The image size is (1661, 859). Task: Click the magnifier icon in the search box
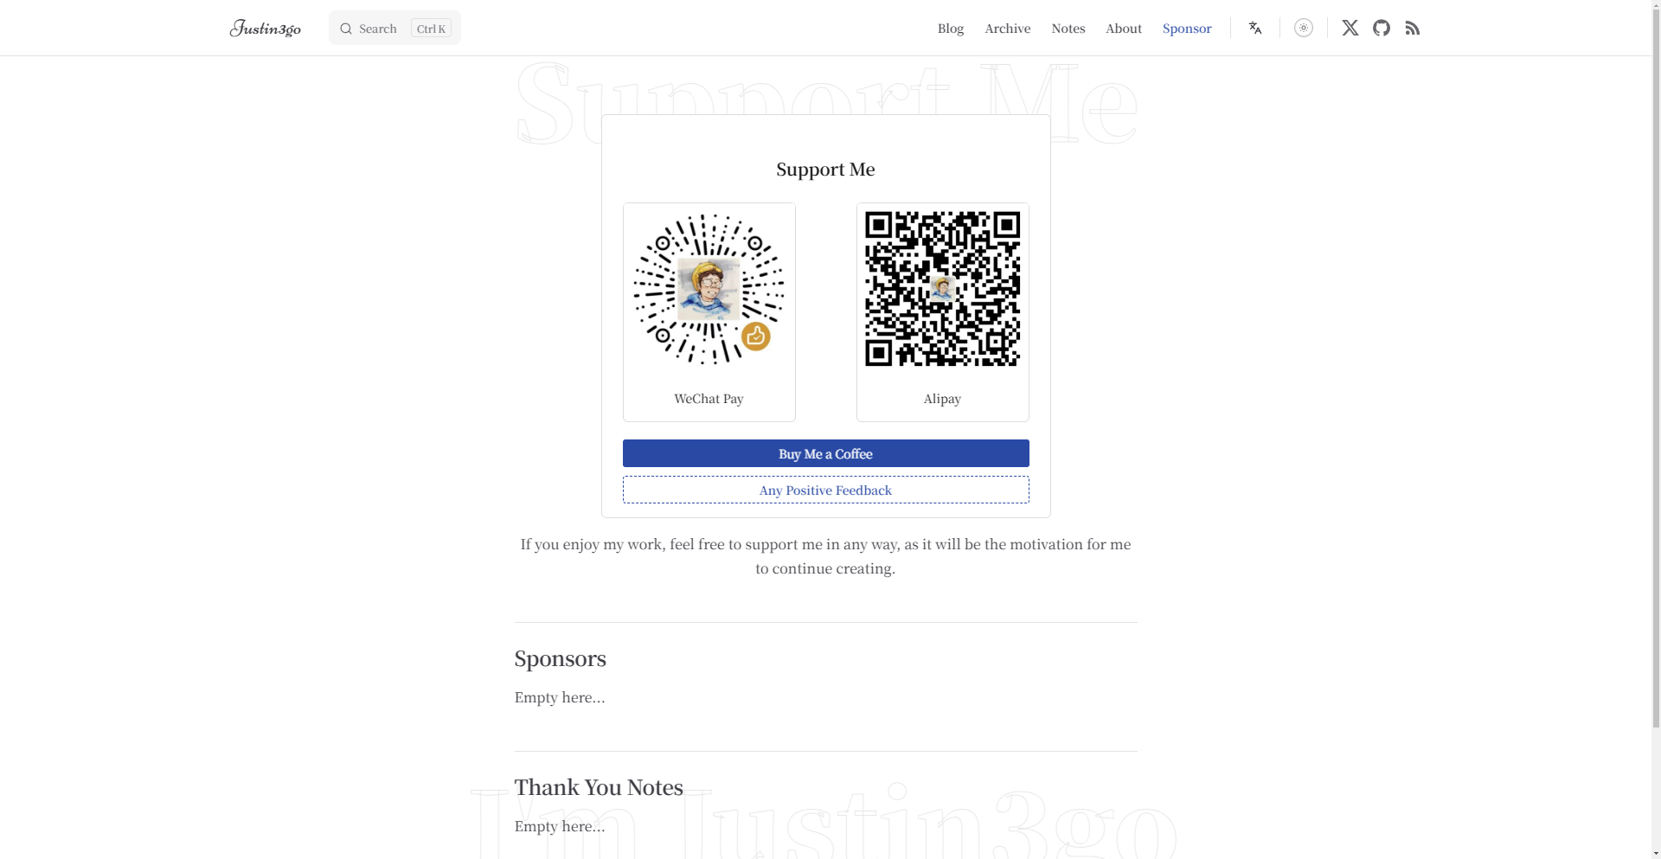pyautogui.click(x=346, y=29)
